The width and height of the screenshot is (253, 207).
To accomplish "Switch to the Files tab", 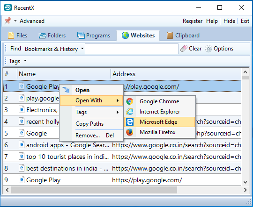I will pyautogui.click(x=17, y=36).
